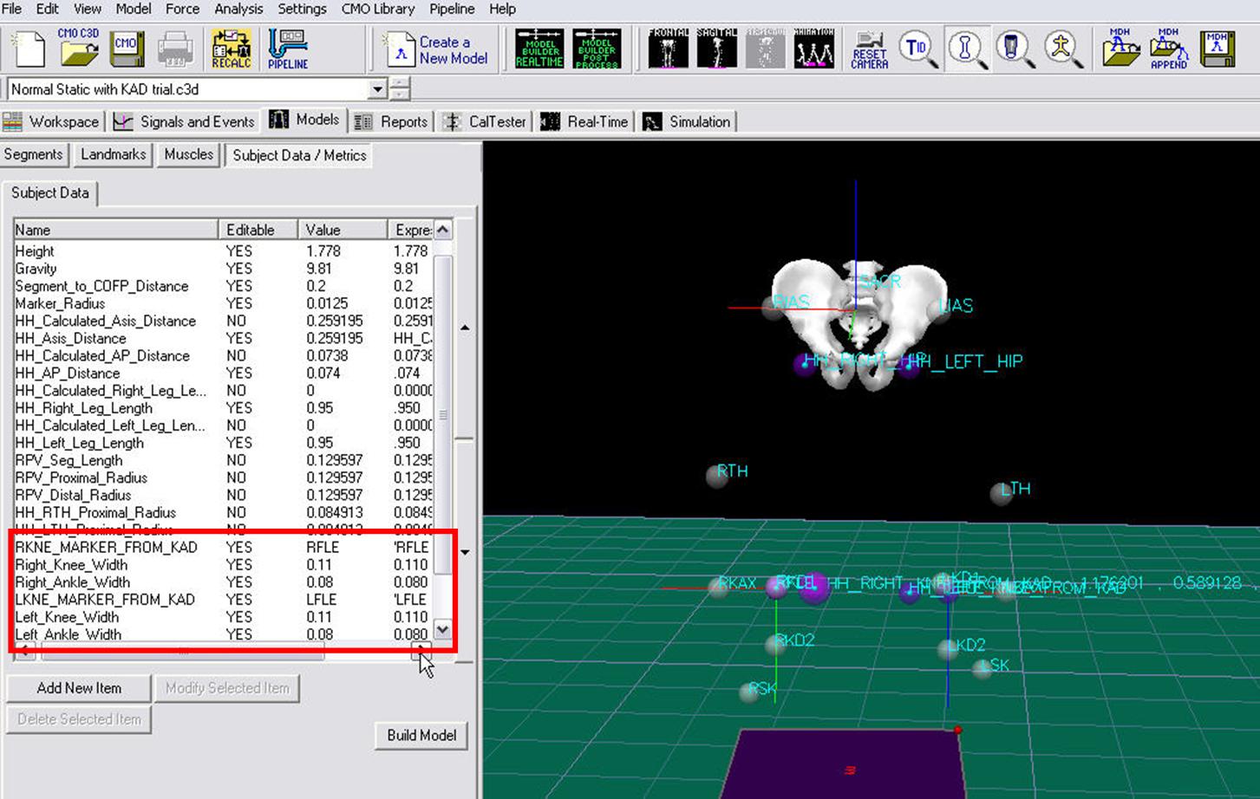This screenshot has height=799, width=1260.
Task: Start Model Builder Realtime
Action: (x=539, y=49)
